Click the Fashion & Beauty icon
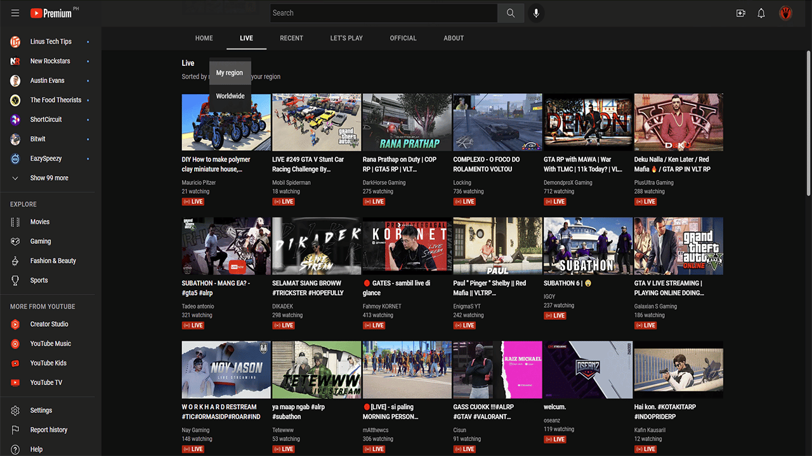The image size is (812, 456). 15,261
